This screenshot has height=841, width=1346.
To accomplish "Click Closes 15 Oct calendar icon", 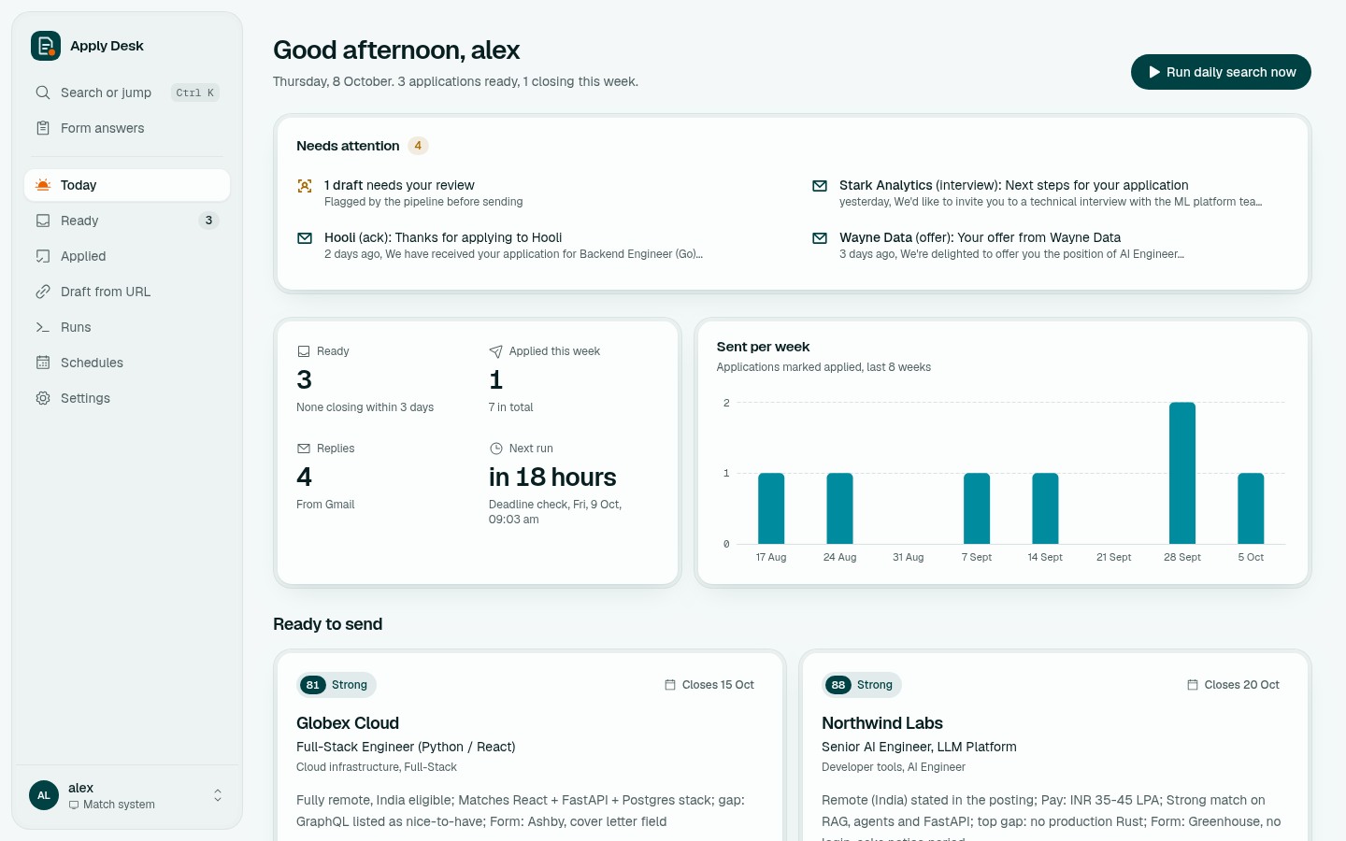I will tap(670, 685).
